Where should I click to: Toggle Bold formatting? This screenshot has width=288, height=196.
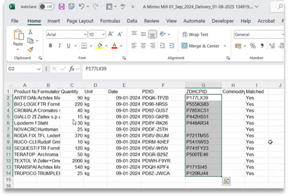50,45
